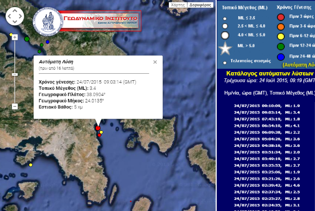Click the green marker just above the popup corner
Viewport: 315px width, 211px height.
pyautogui.click(x=39, y=51)
